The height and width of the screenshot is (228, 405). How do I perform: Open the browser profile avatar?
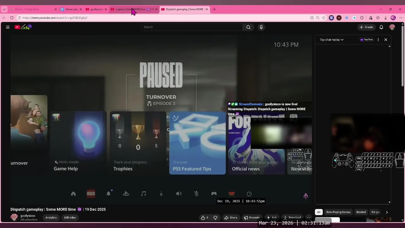pyautogui.click(x=393, y=18)
